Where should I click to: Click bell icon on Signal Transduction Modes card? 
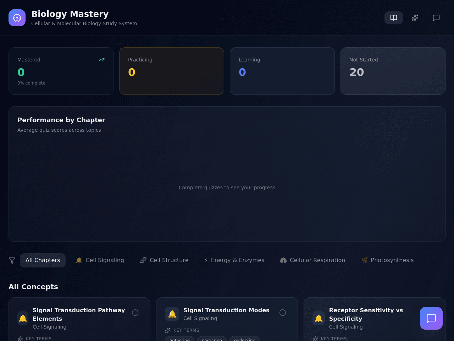(172, 314)
